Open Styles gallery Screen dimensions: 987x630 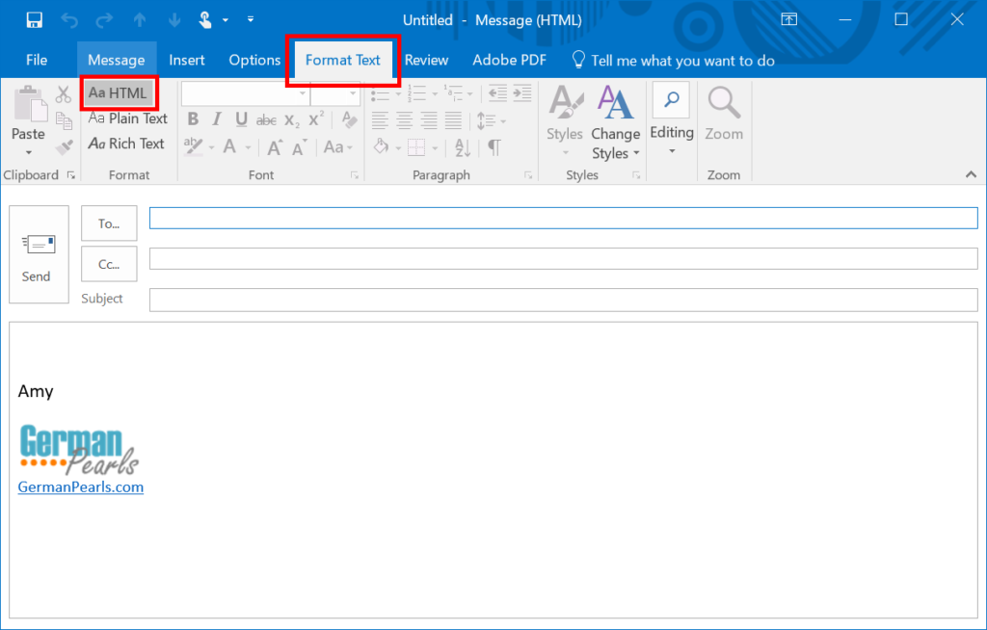point(565,120)
